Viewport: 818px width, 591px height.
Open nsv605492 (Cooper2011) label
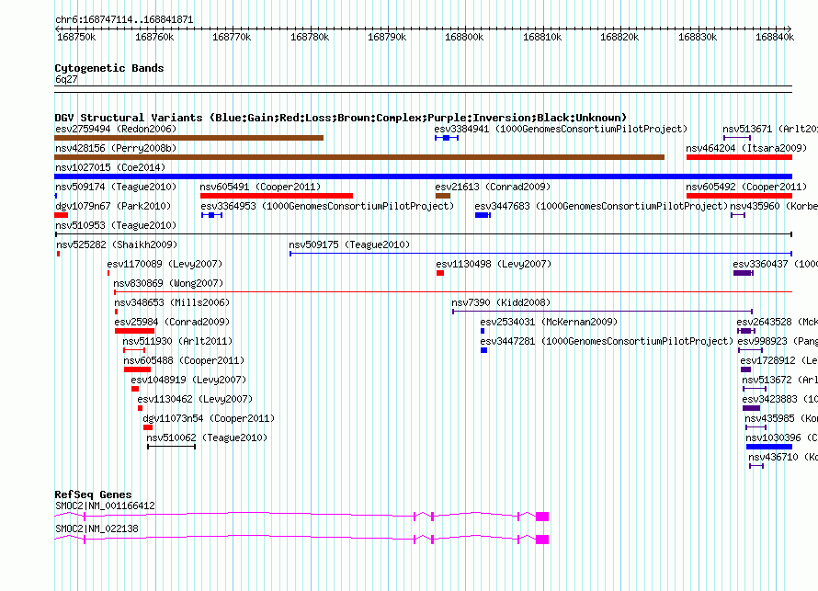746,187
